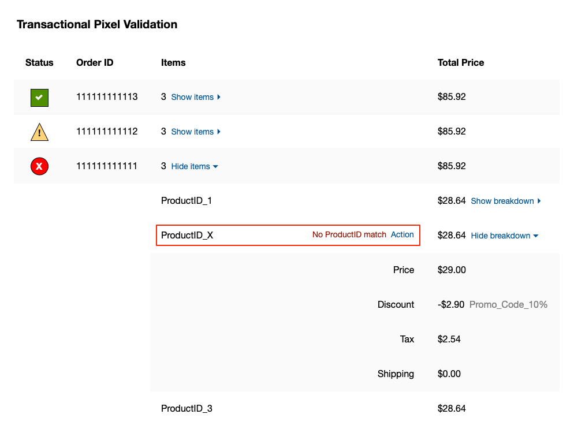Click the Promo_Code_10% label beside the discount
Image resolution: width=574 pixels, height=429 pixels.
(x=509, y=304)
